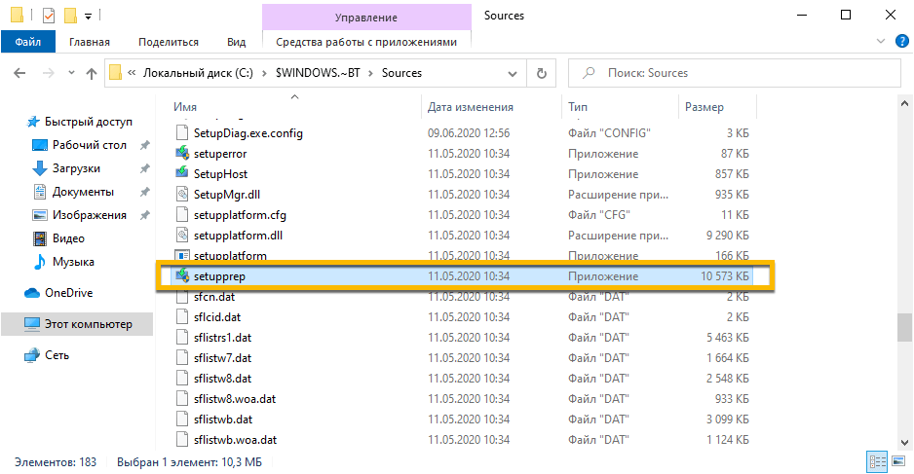Switch to large thumbnails view icon
The image size is (914, 474).
pos(898,462)
